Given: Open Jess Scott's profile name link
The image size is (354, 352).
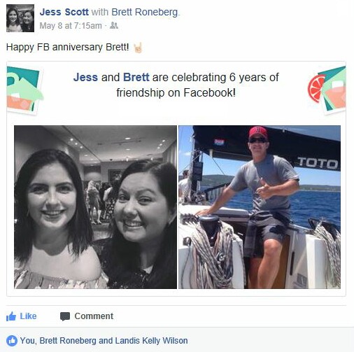Looking at the screenshot, I should pyautogui.click(x=64, y=12).
